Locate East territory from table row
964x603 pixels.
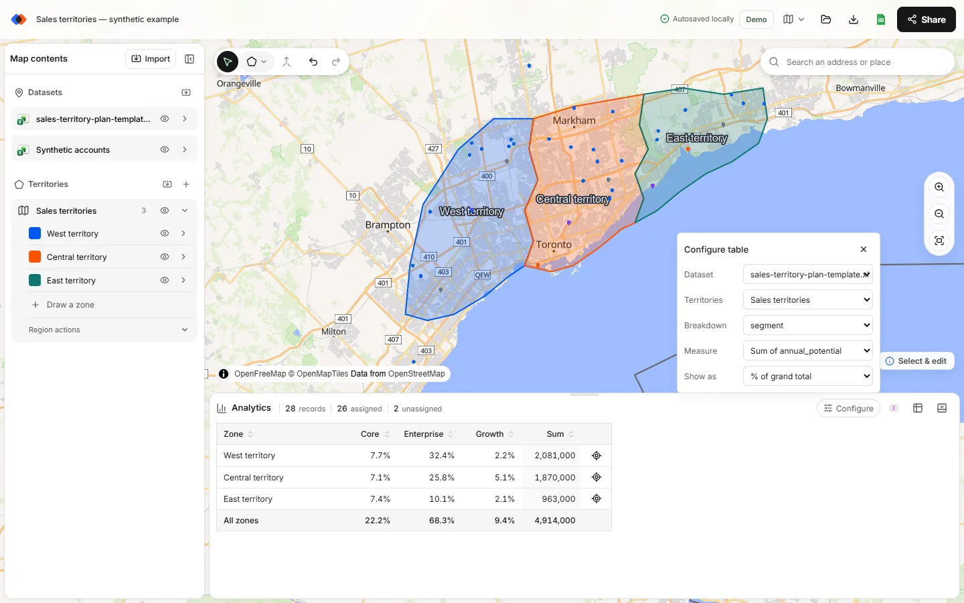pos(596,498)
